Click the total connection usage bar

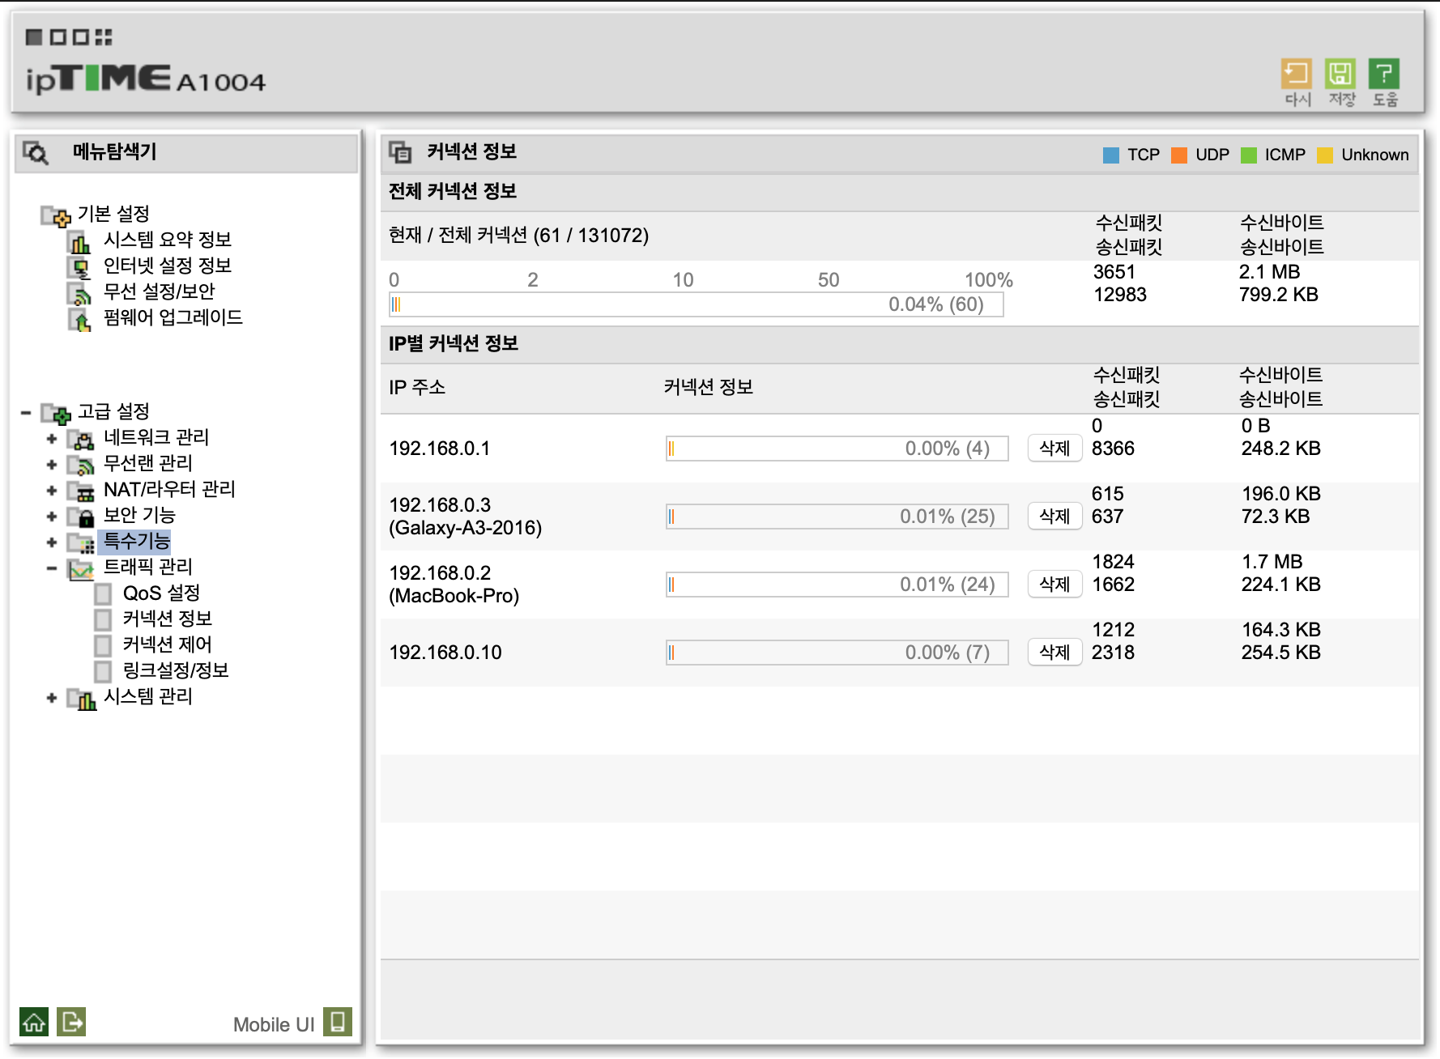pyautogui.click(x=697, y=305)
